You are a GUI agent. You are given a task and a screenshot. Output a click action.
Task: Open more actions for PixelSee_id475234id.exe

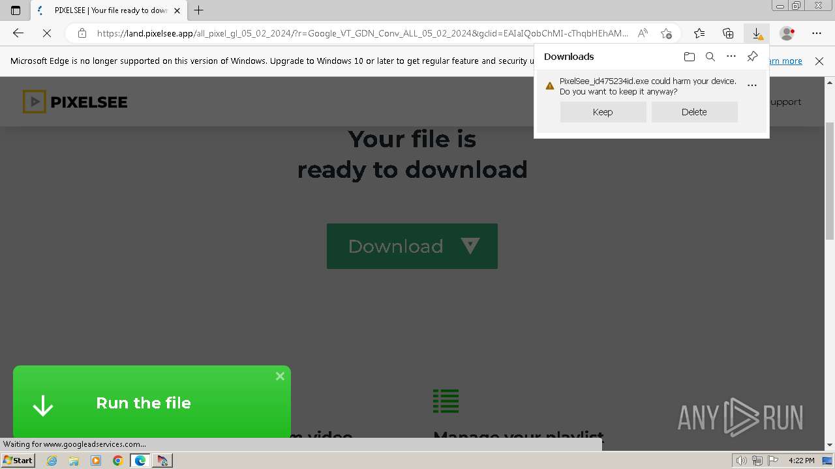click(x=752, y=85)
